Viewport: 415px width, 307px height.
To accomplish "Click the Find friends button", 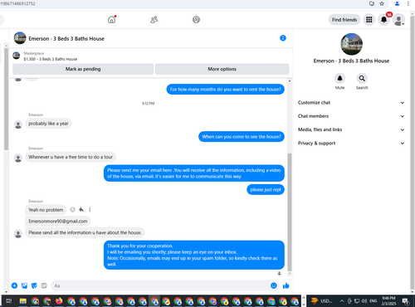I will click(344, 20).
